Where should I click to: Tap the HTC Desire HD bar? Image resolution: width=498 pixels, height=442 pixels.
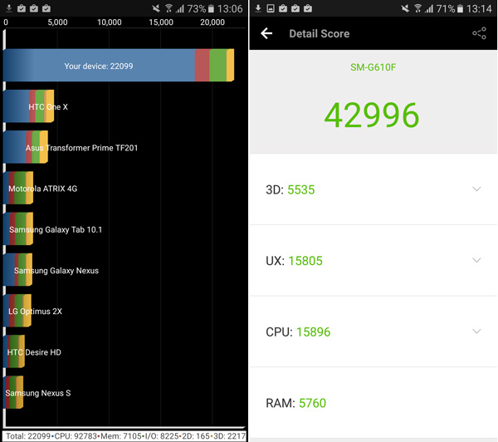click(14, 351)
